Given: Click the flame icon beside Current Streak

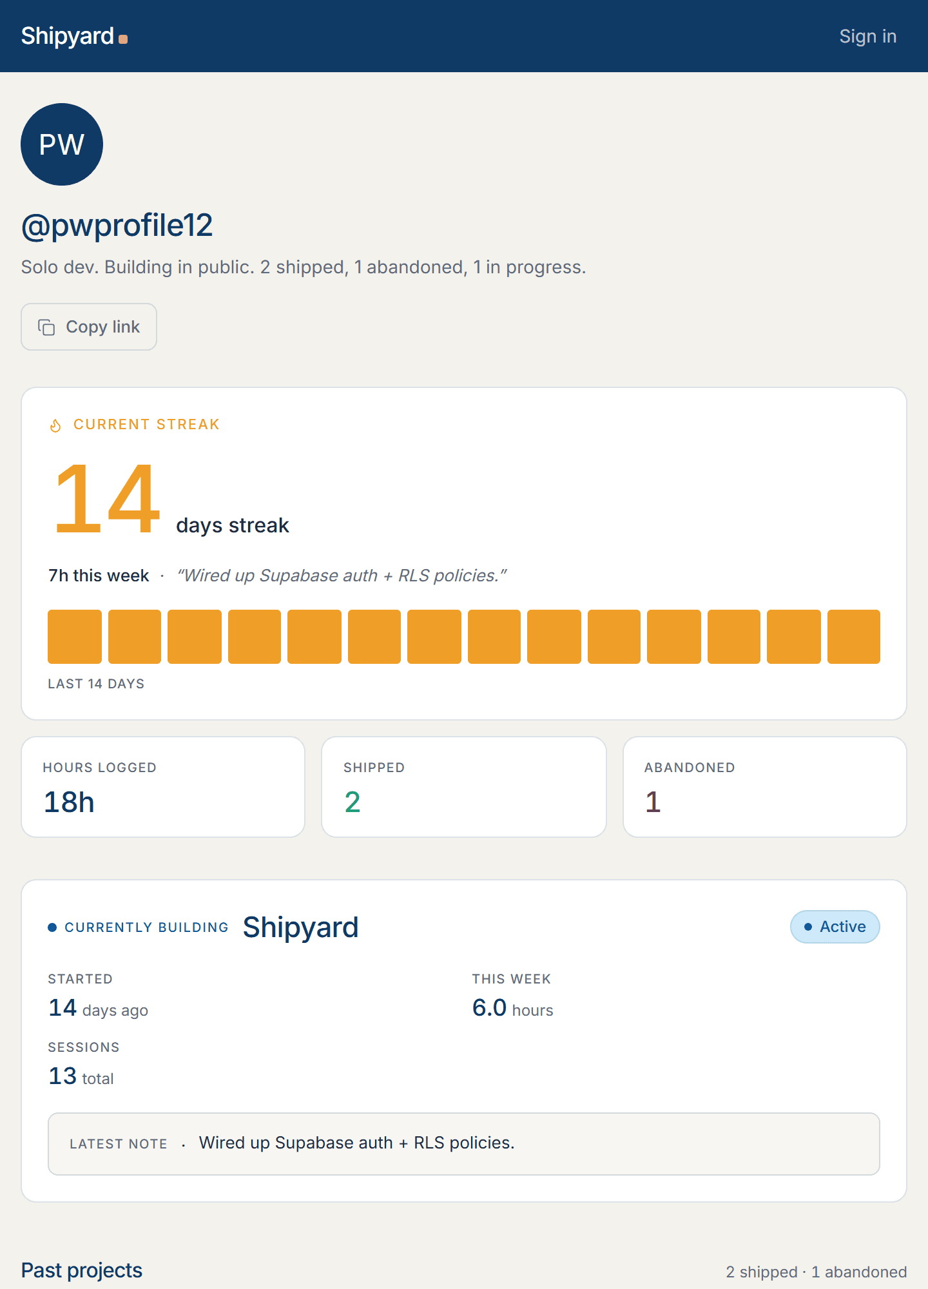Looking at the screenshot, I should pyautogui.click(x=55, y=425).
